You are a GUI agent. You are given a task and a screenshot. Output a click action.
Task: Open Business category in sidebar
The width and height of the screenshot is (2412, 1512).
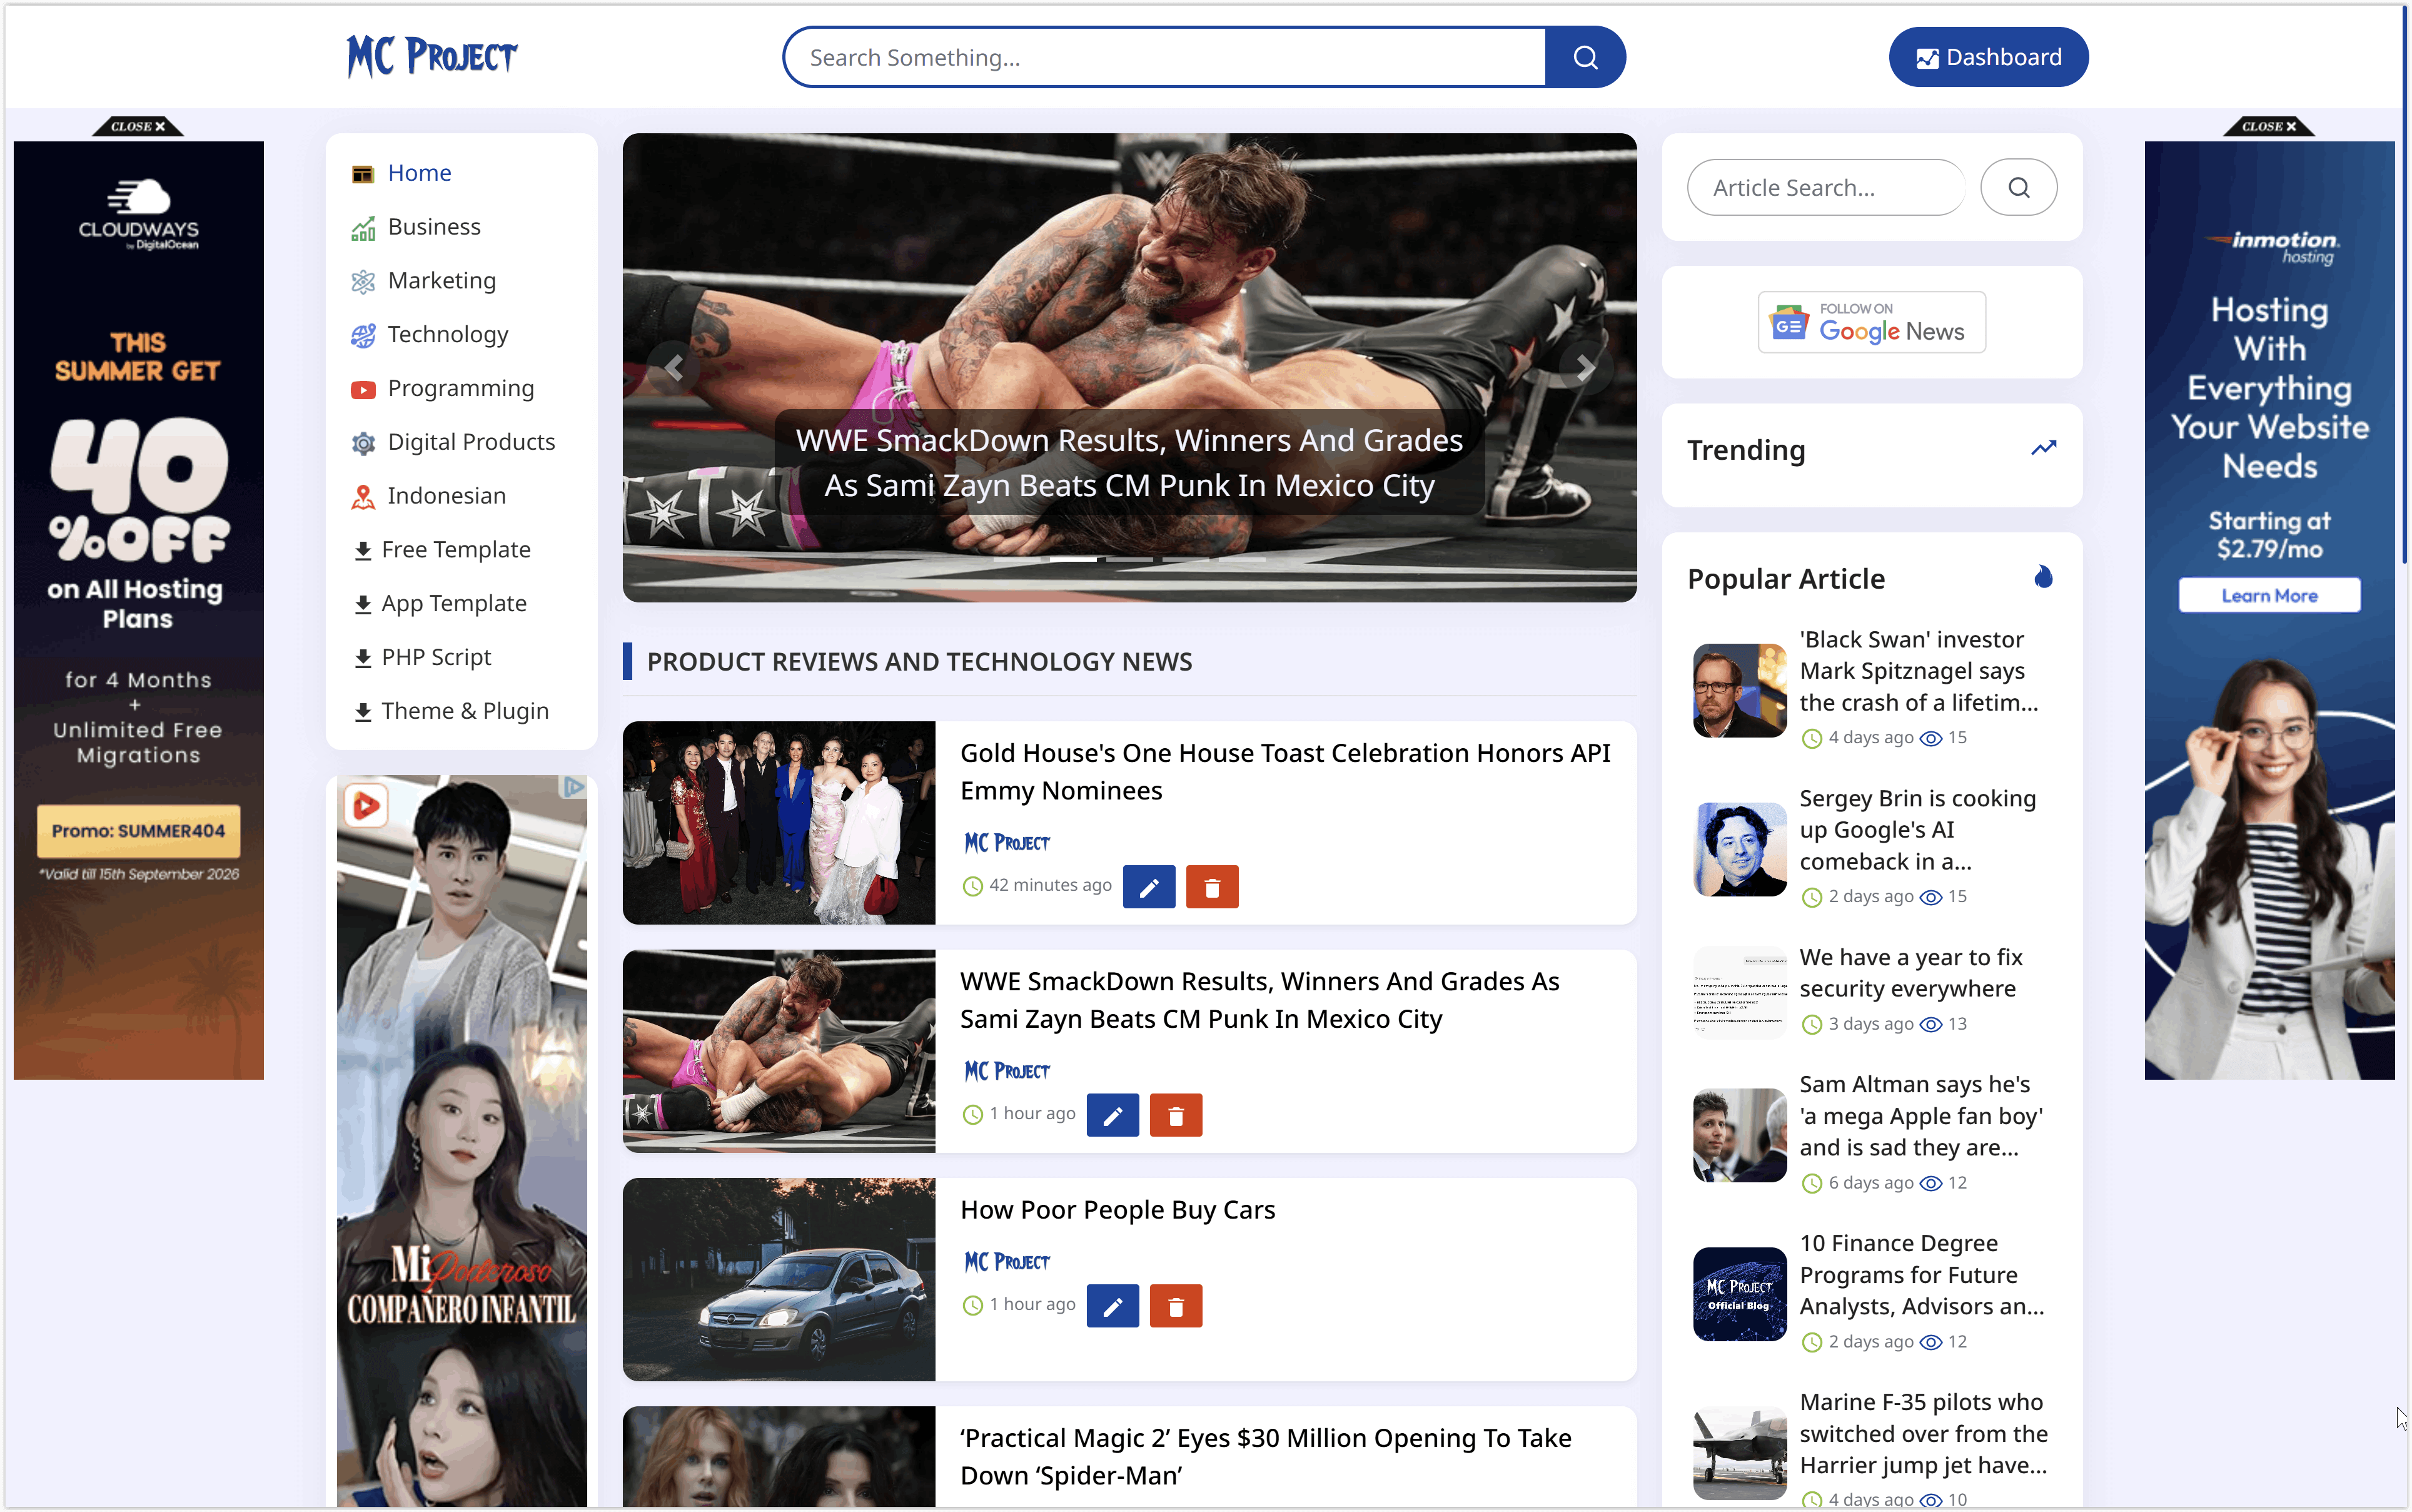click(x=434, y=227)
